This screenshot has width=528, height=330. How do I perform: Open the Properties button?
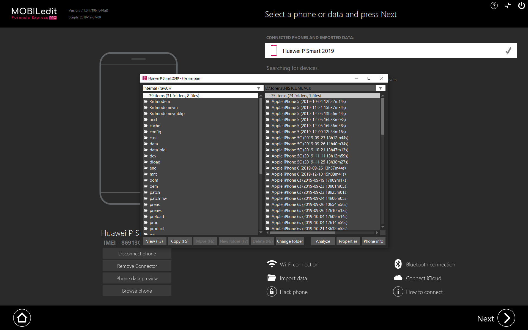348,241
